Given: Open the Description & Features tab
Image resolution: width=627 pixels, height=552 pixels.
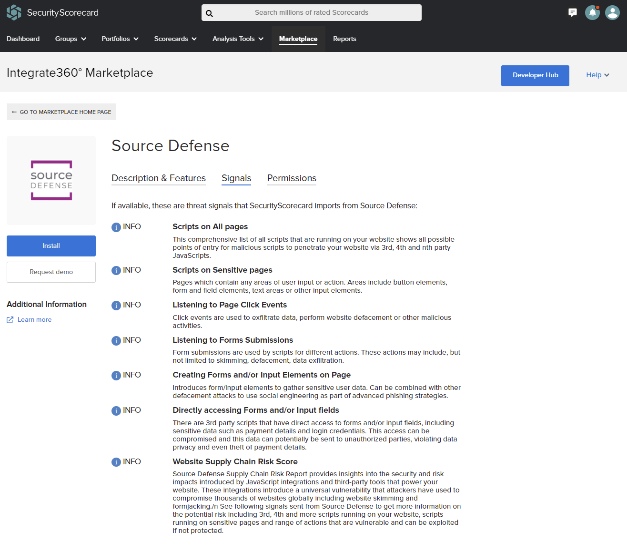Looking at the screenshot, I should (158, 178).
